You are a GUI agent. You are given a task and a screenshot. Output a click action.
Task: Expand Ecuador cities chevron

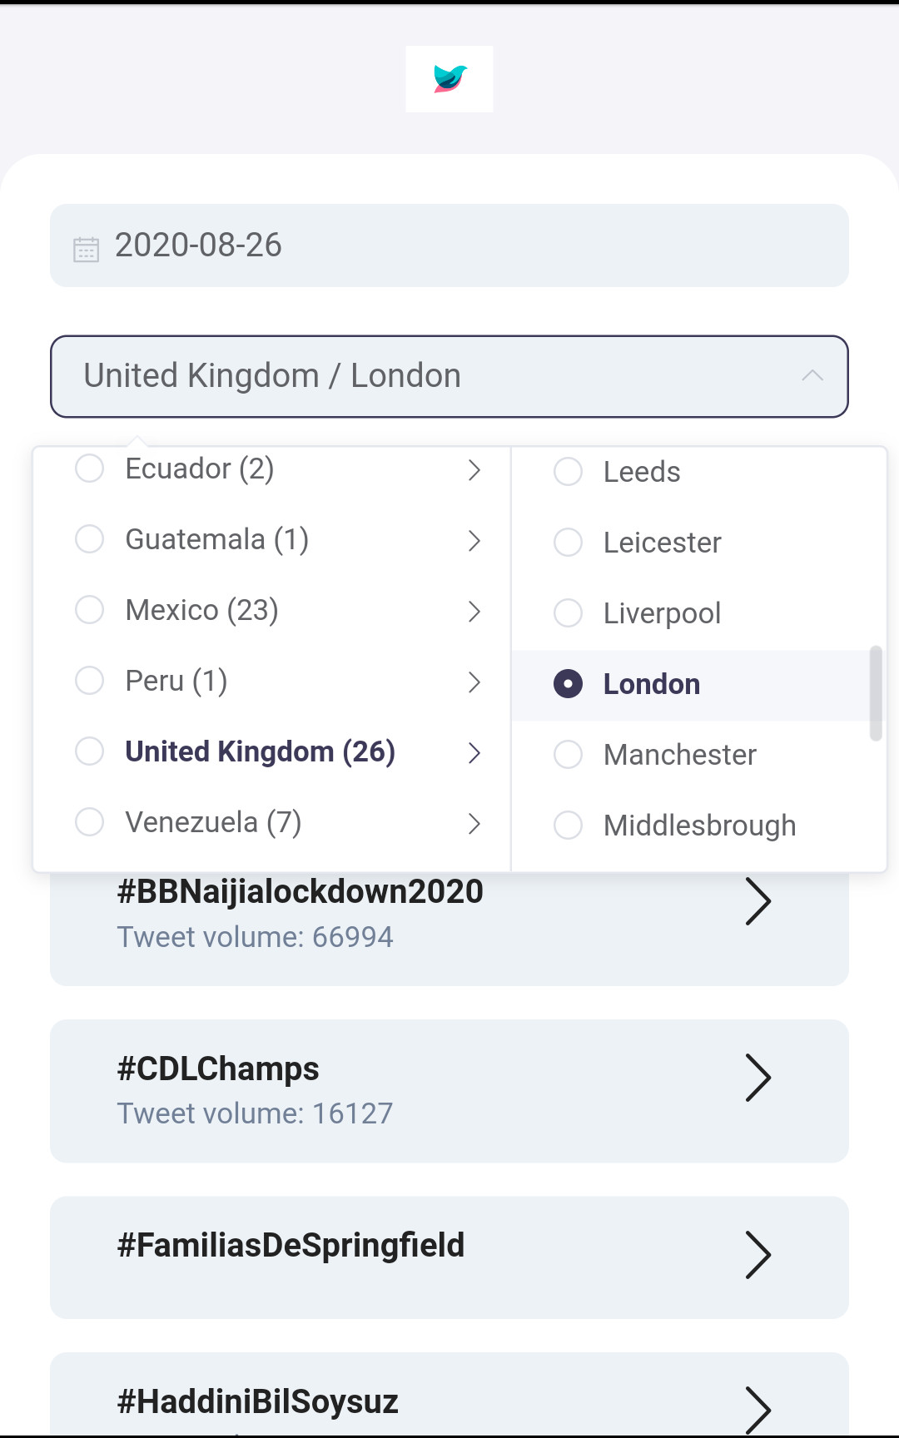point(474,470)
